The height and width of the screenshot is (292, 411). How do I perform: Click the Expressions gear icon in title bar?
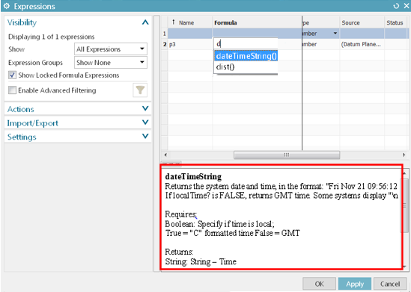(7, 6)
